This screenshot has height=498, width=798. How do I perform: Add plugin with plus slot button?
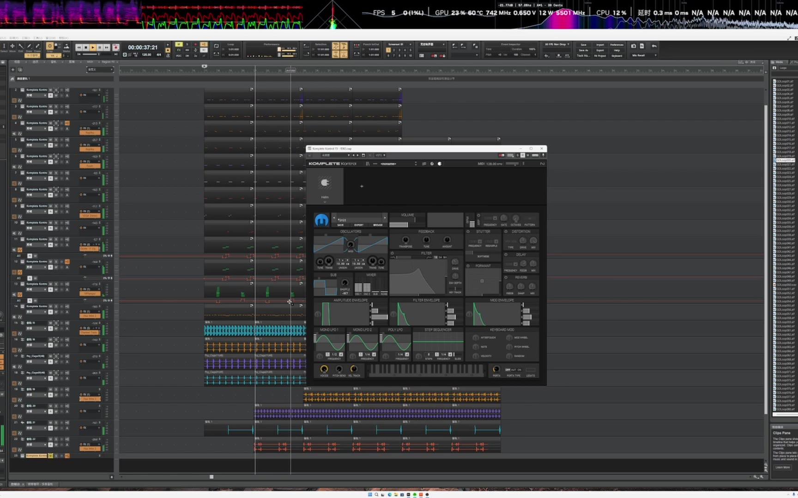click(x=362, y=186)
